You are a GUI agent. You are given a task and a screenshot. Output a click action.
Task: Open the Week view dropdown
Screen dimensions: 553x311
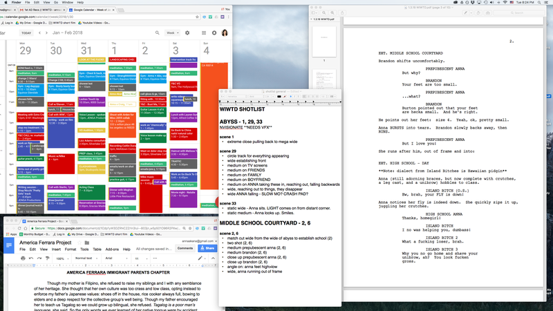pos(172,32)
